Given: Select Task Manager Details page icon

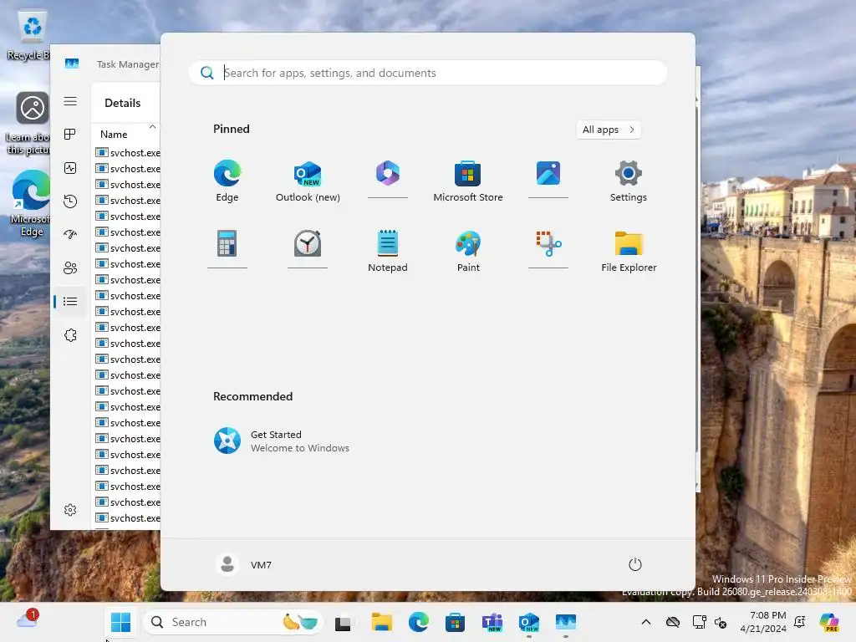Looking at the screenshot, I should click(x=70, y=301).
